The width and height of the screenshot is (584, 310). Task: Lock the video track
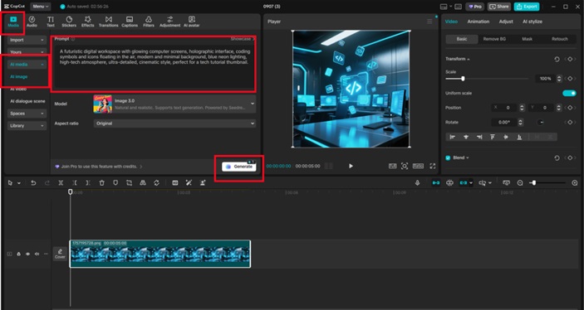pos(18,254)
